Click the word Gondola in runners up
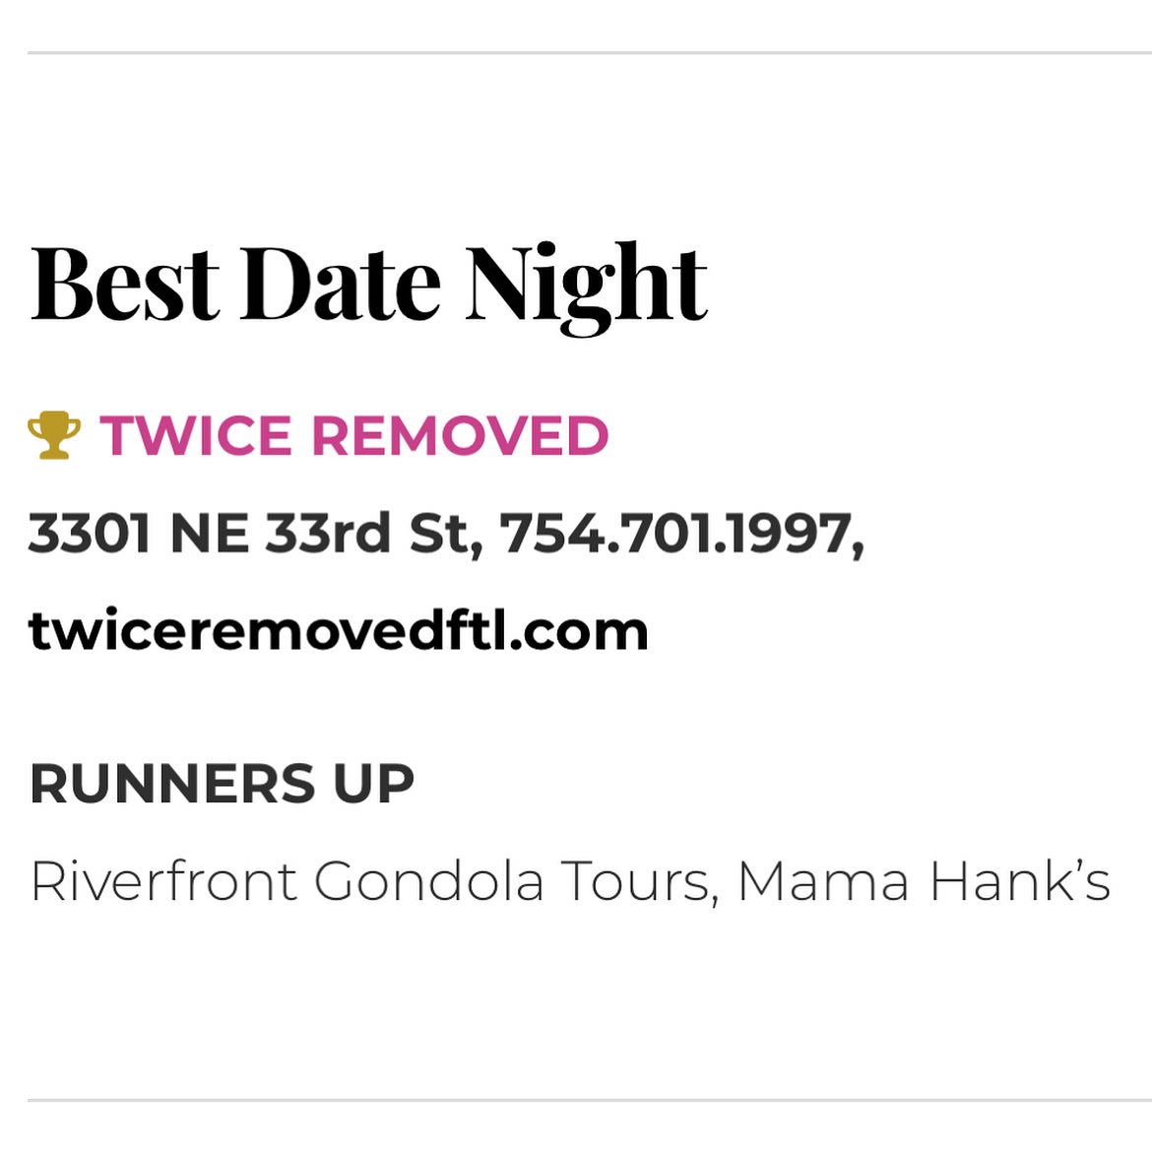The height and width of the screenshot is (1152, 1152). (x=429, y=880)
